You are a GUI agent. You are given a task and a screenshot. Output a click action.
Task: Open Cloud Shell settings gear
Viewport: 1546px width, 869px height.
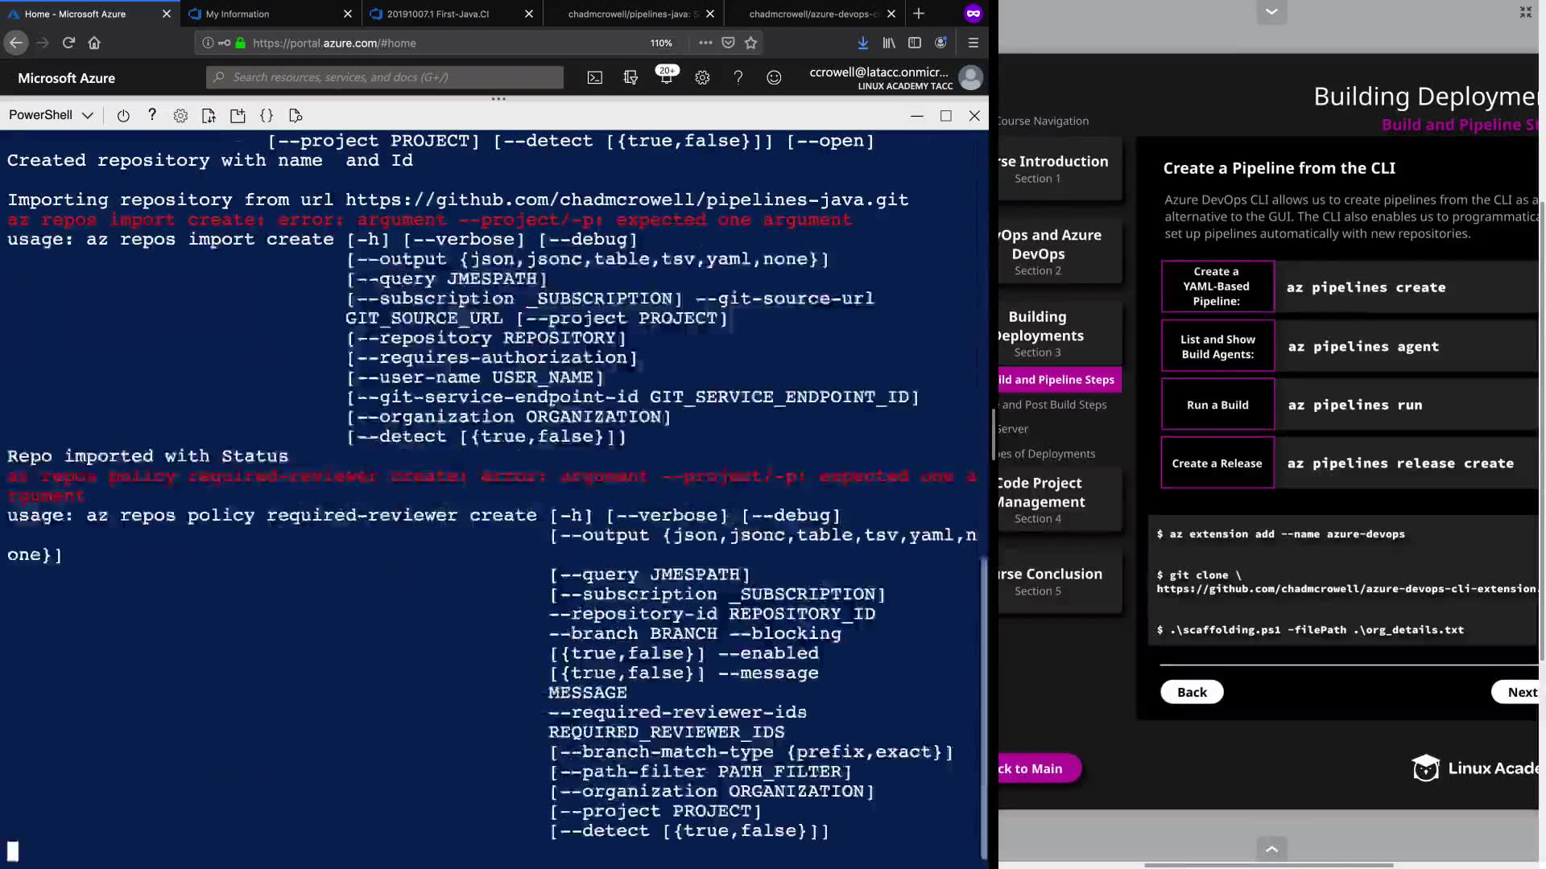coord(180,116)
